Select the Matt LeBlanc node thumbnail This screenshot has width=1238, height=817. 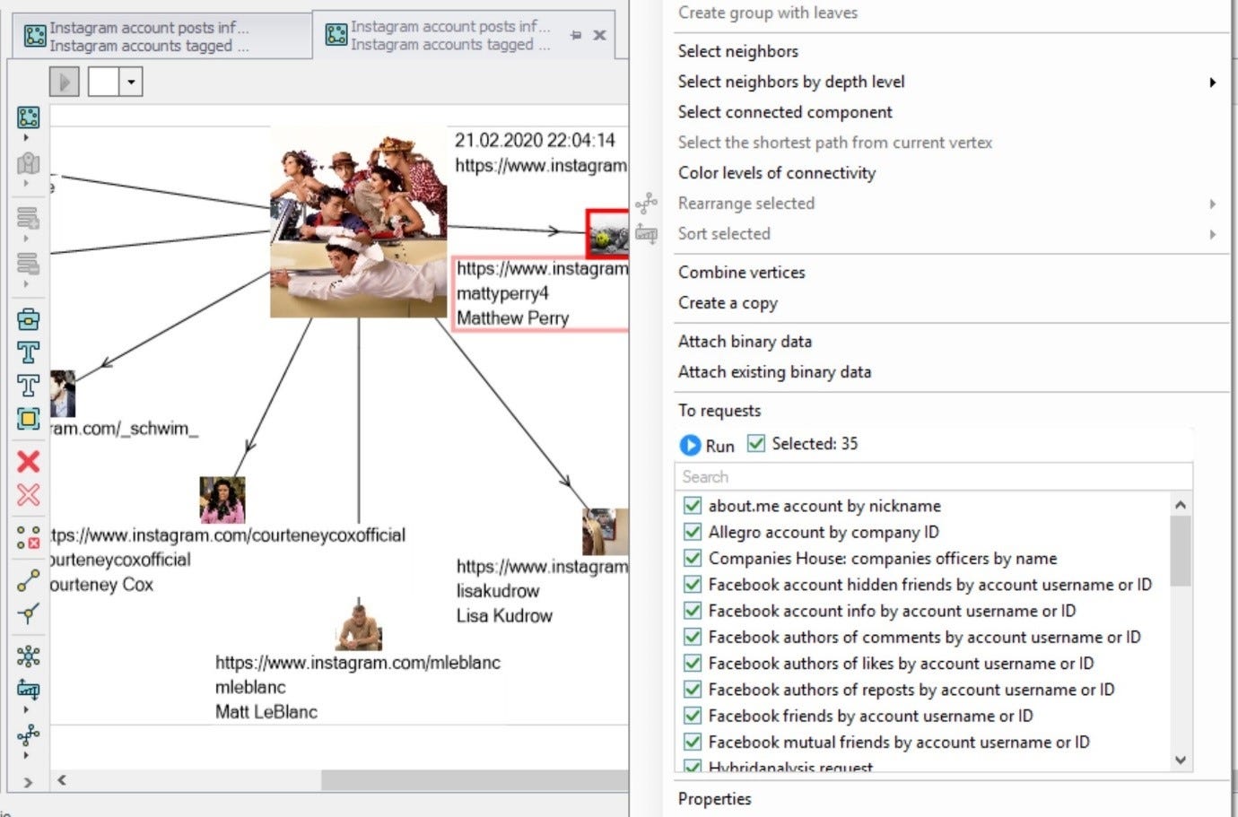pyautogui.click(x=359, y=627)
